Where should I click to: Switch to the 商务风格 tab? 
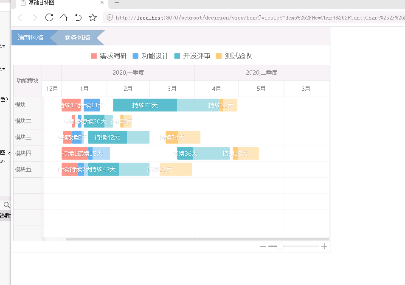pos(77,38)
